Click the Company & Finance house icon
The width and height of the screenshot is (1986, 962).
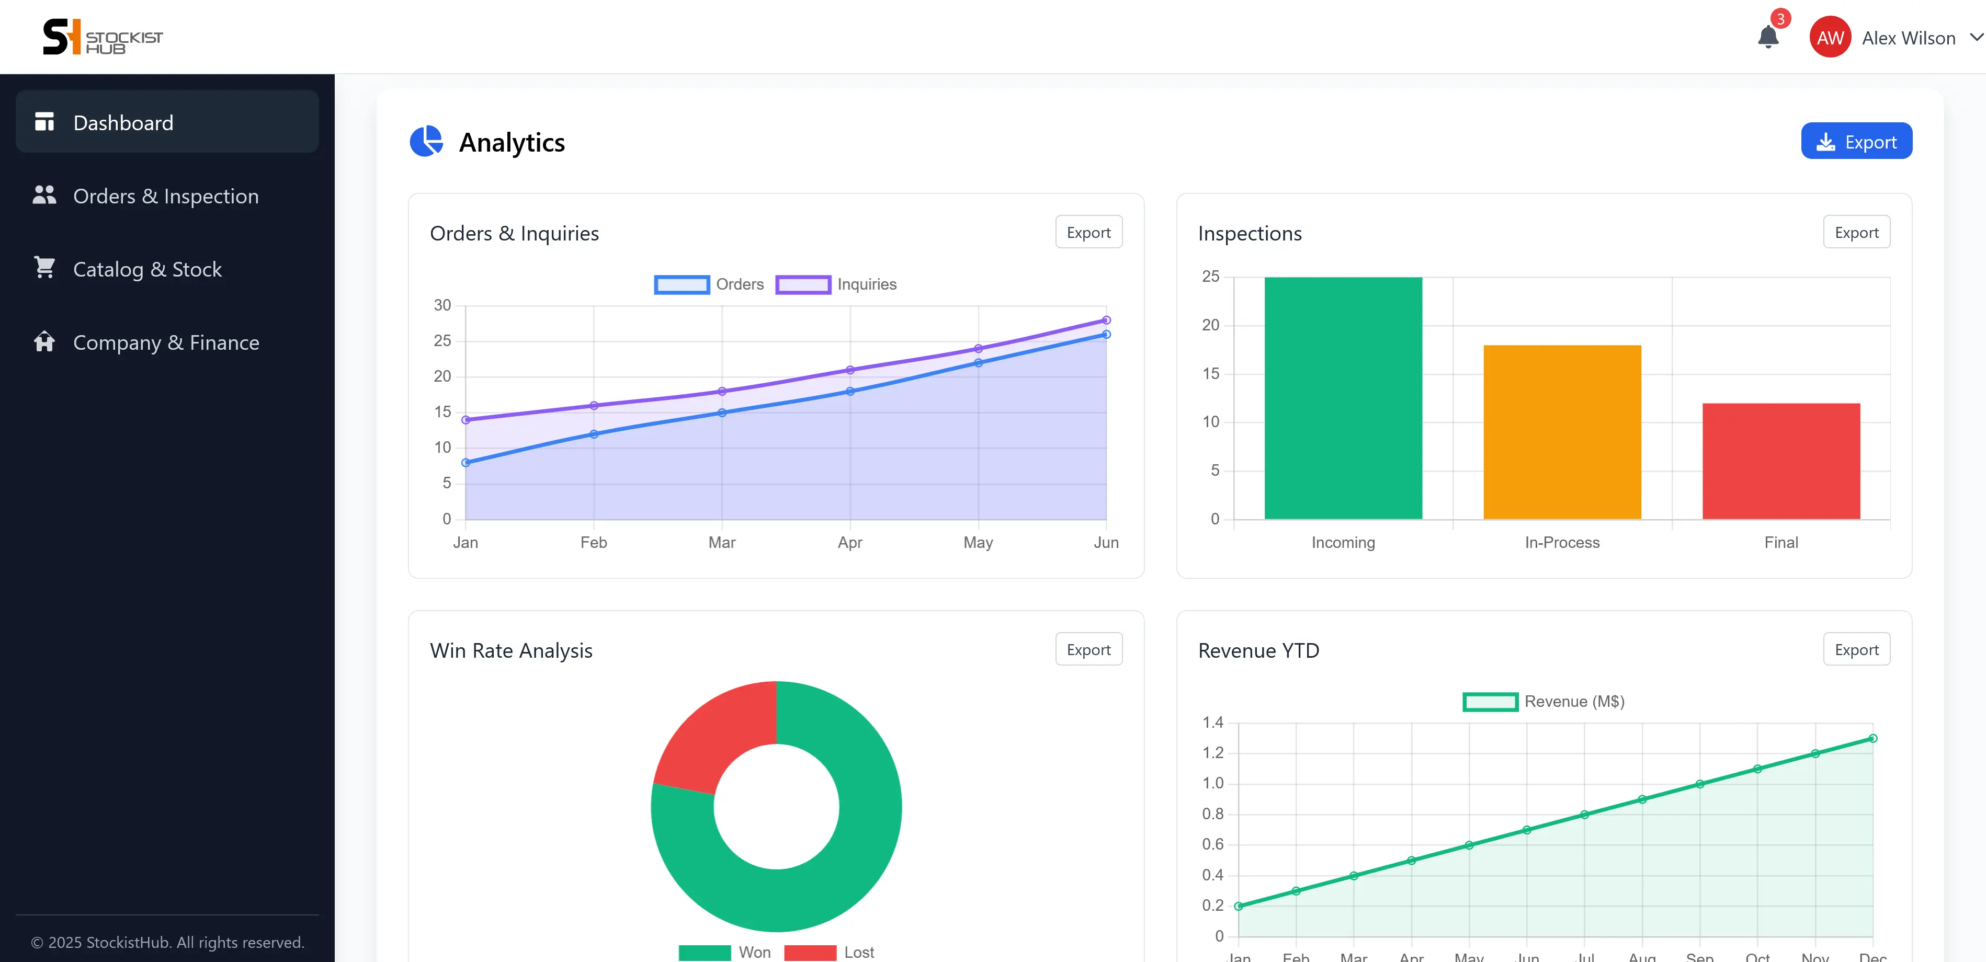(44, 341)
